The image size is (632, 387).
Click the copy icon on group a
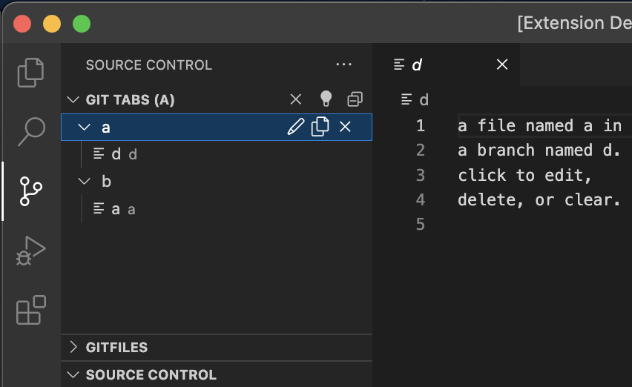[320, 127]
